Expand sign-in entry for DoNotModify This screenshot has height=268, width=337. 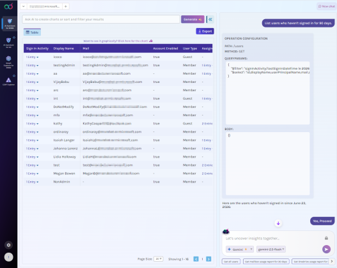pos(32,107)
